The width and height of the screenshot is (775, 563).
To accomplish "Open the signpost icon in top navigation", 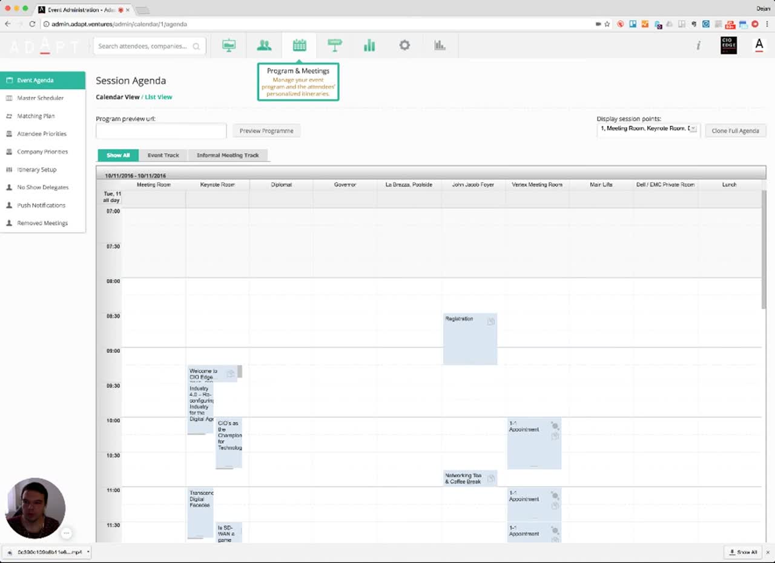I will point(334,45).
